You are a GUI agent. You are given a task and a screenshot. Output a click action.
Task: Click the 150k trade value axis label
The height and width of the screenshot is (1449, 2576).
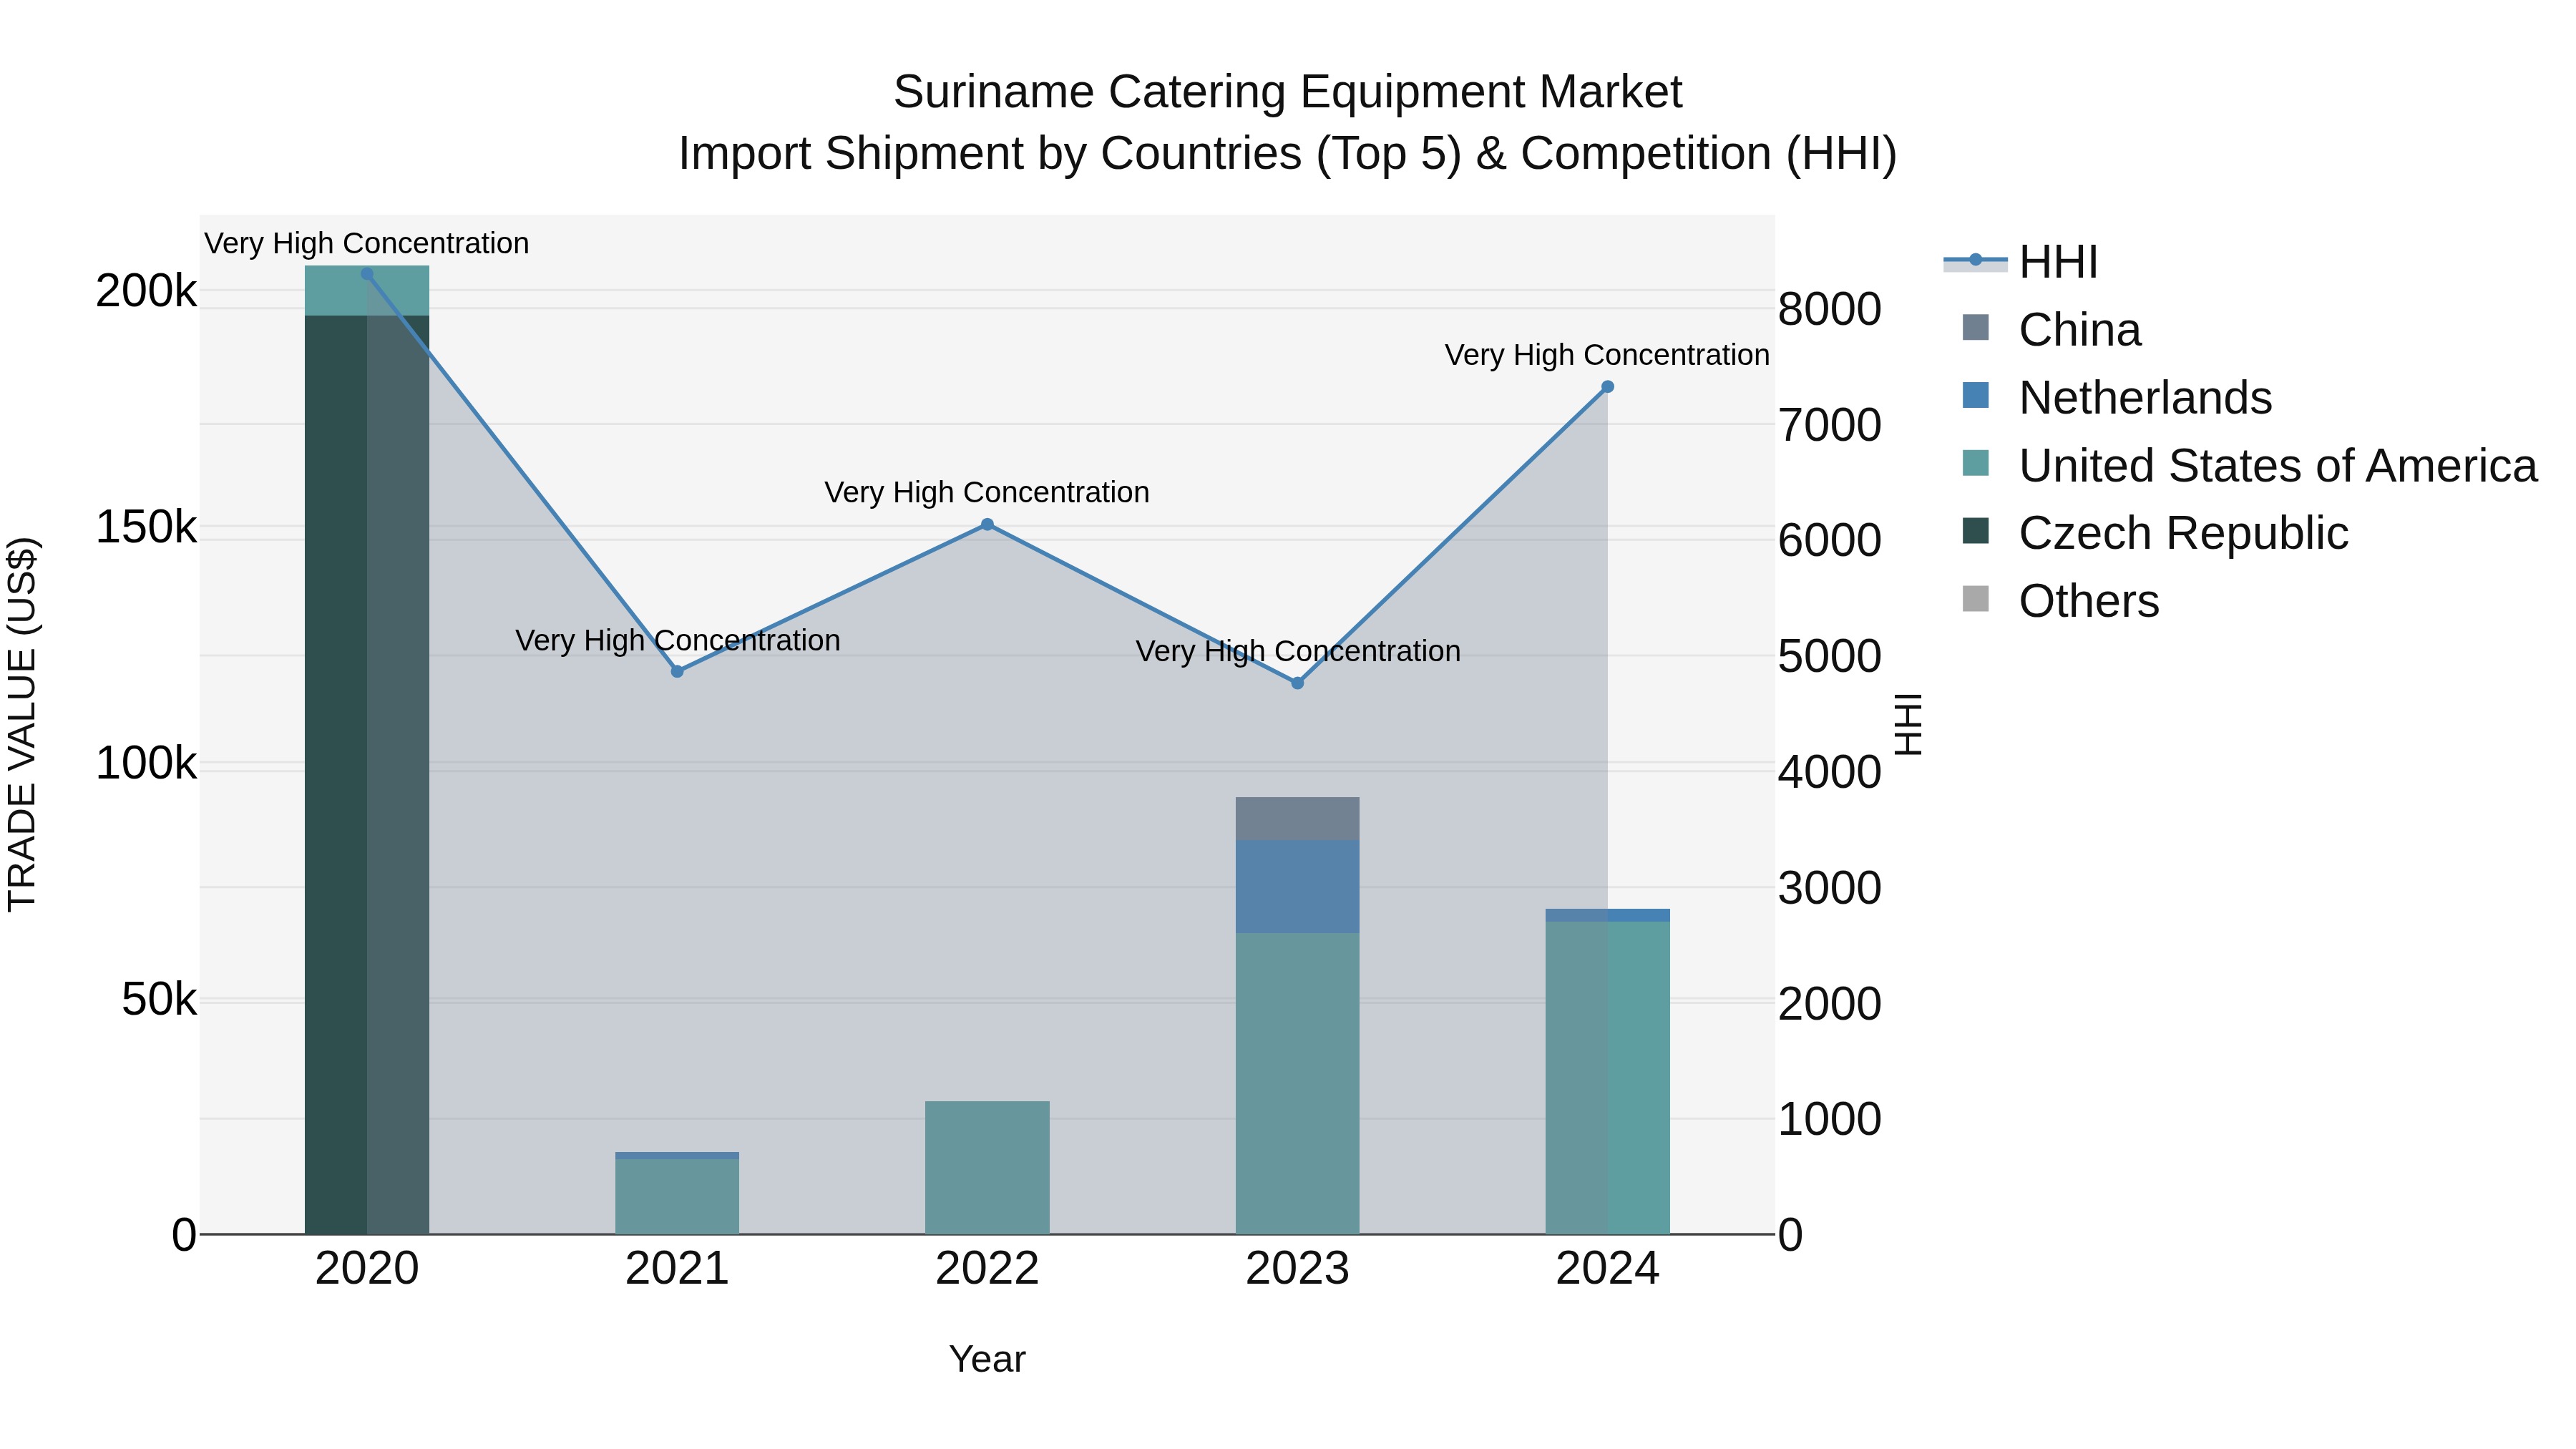(147, 527)
